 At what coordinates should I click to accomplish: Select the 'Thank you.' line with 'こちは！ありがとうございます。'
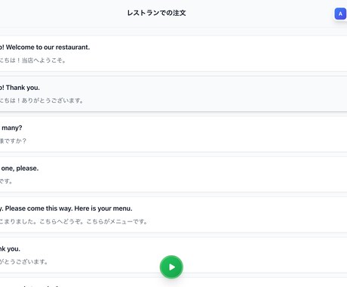[x=173, y=94]
